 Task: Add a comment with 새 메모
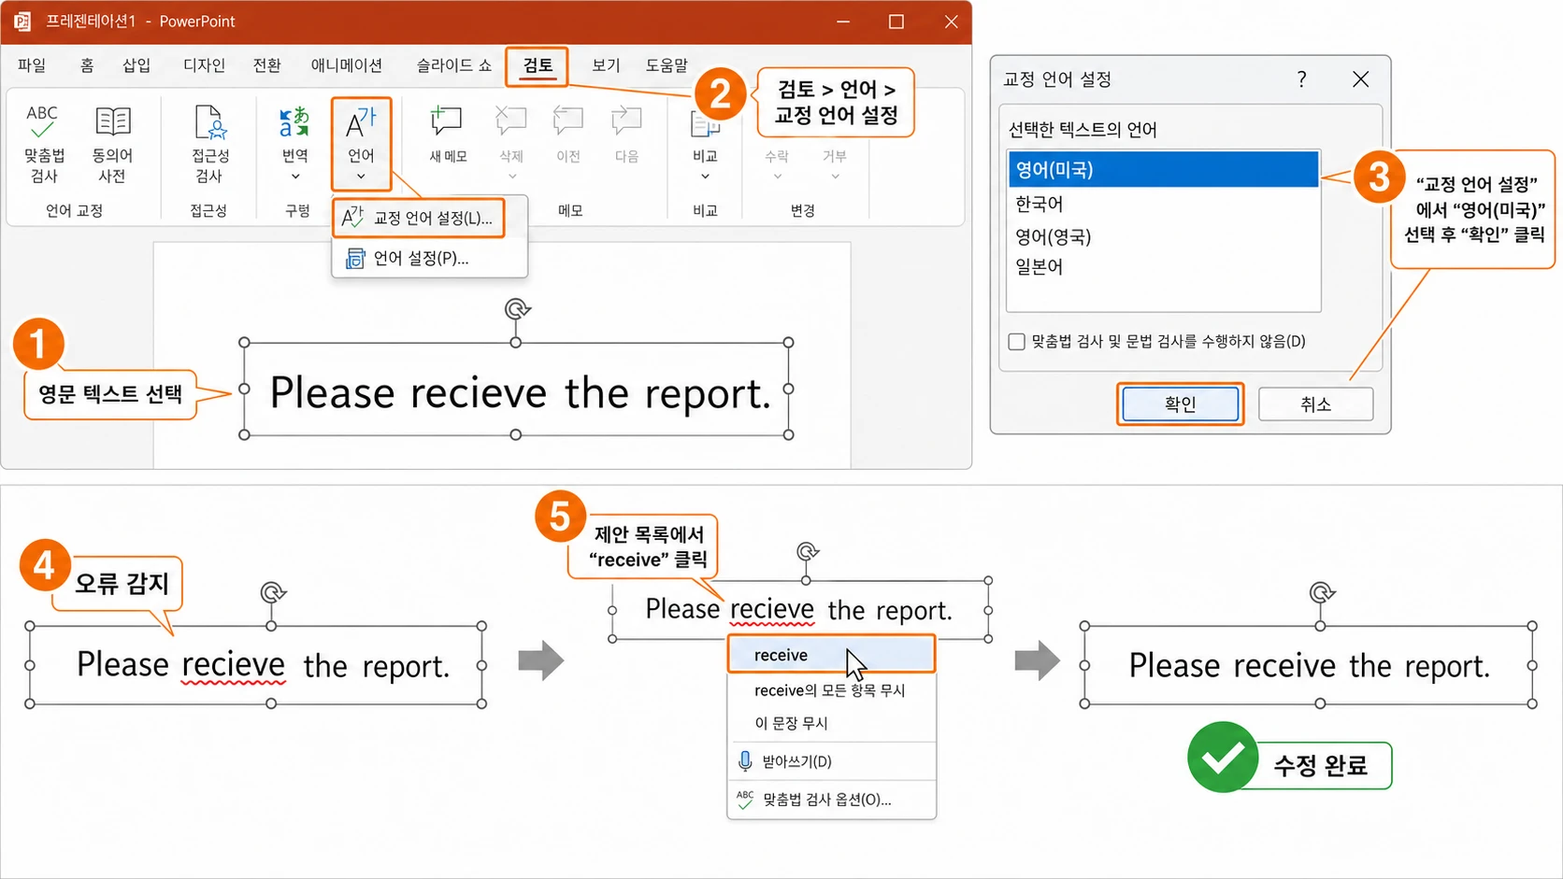click(x=448, y=134)
